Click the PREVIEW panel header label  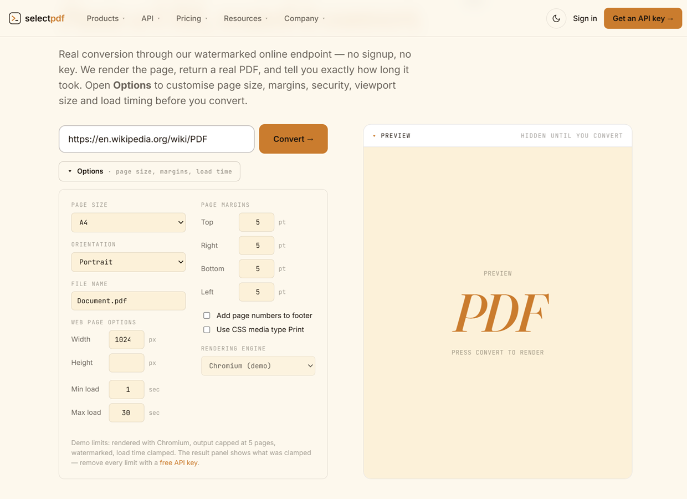(x=396, y=135)
